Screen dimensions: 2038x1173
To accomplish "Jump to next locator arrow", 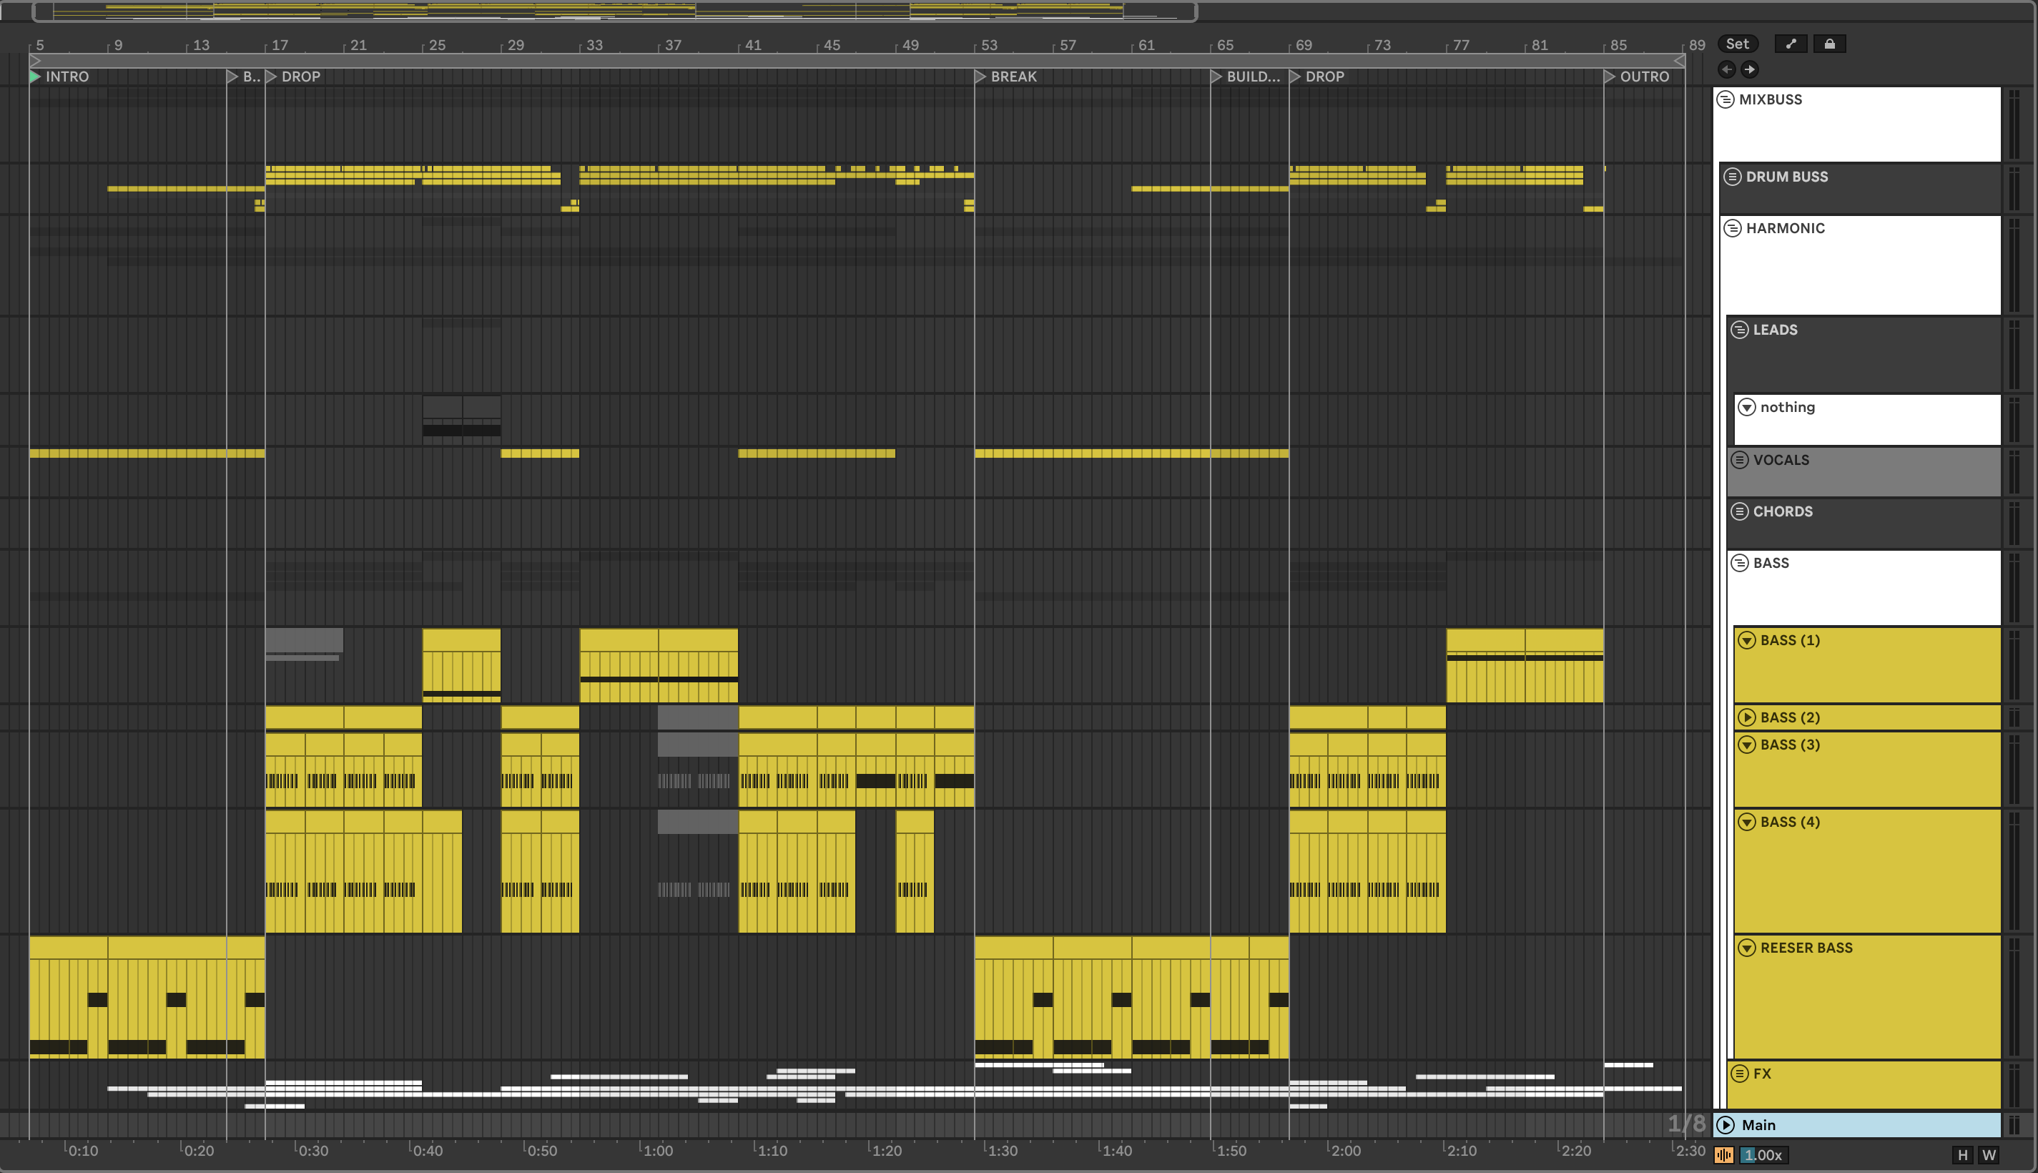I will coord(1750,69).
